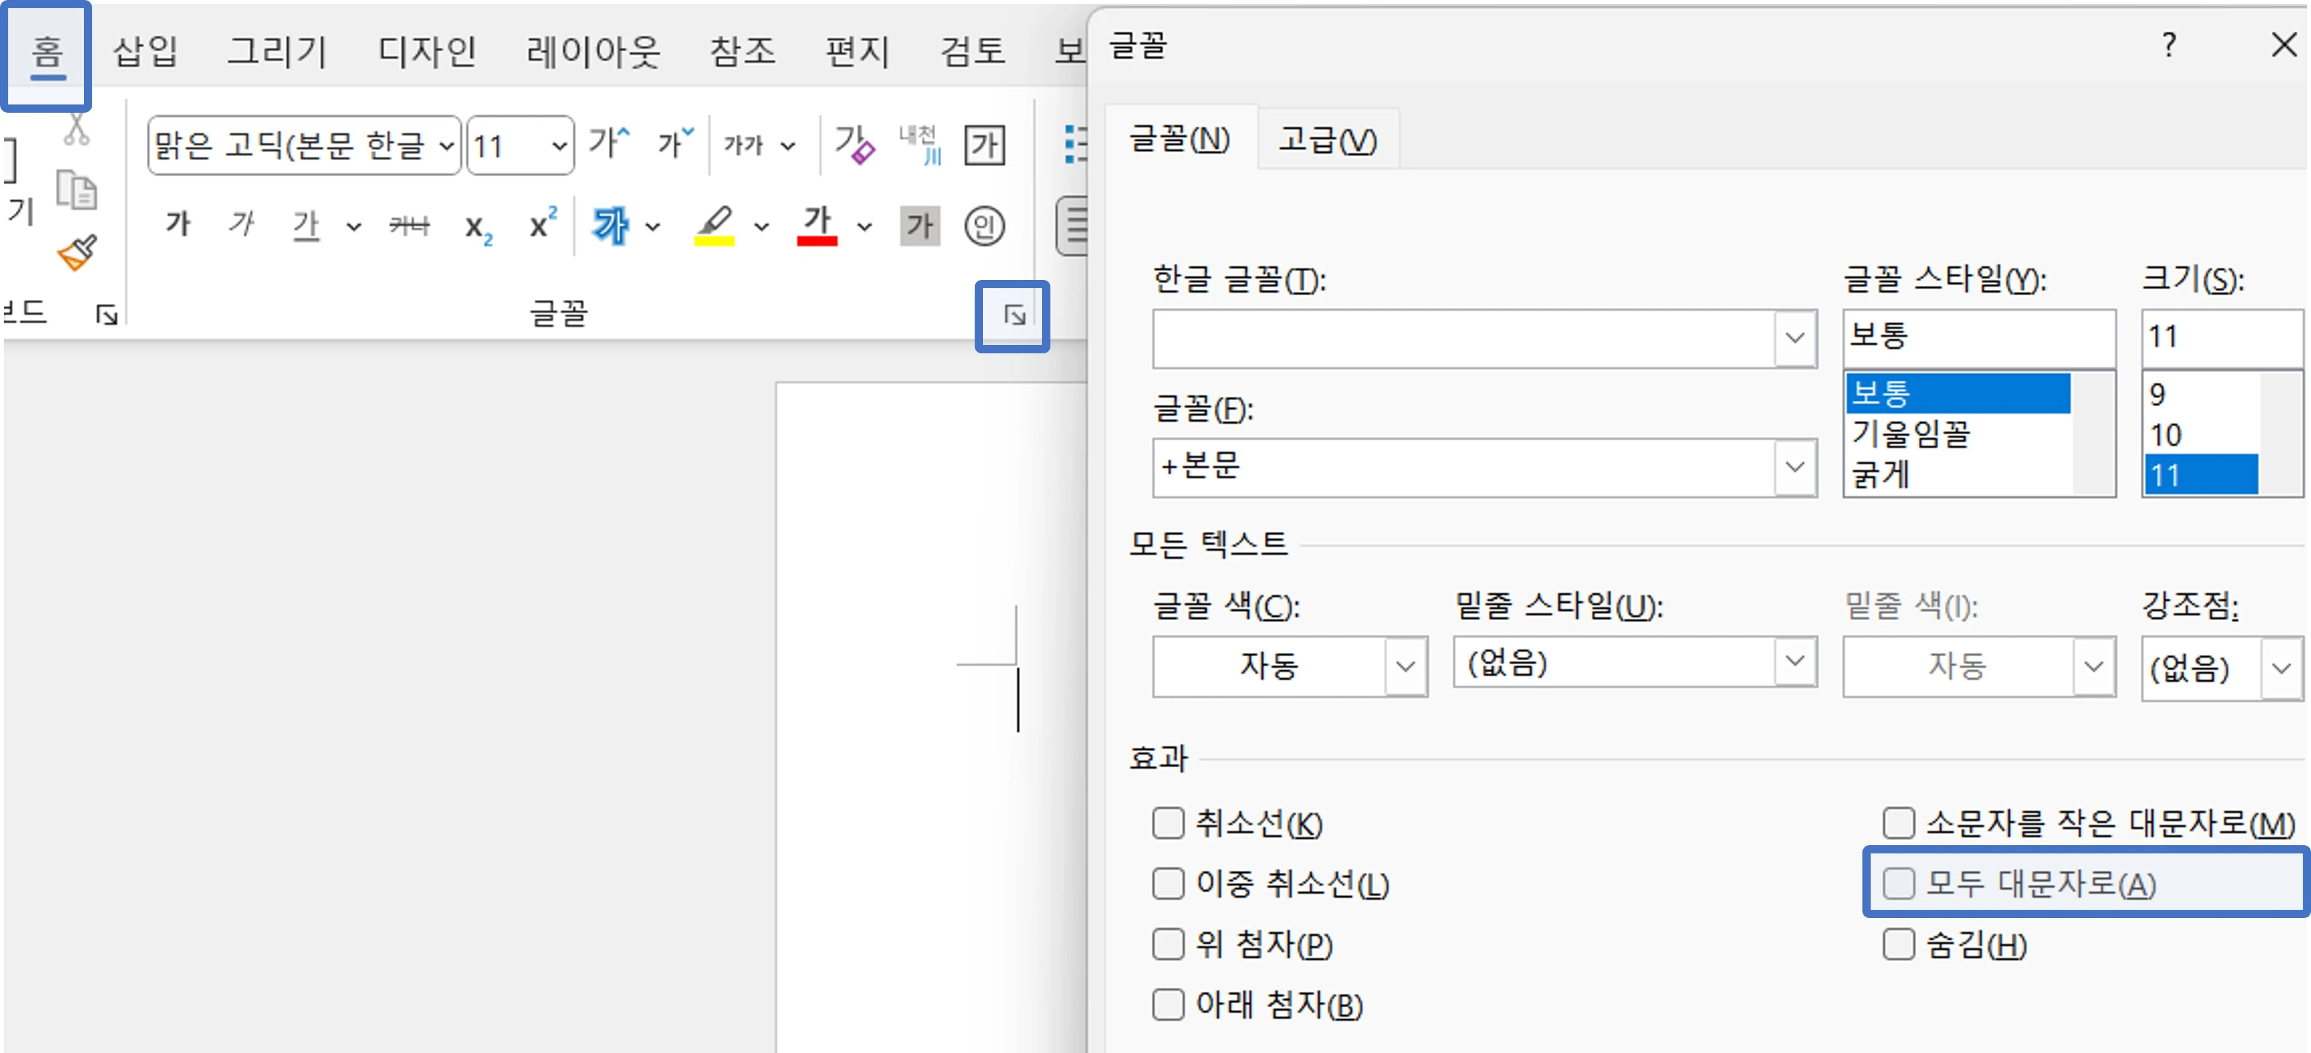Click the 글꼴 스타일(Y) input field
Viewport: 2311px width, 1053px height.
(x=1979, y=338)
